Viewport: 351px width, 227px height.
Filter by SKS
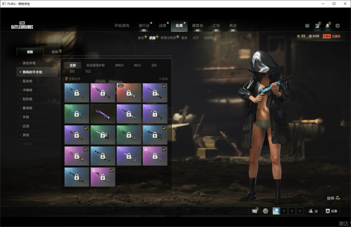click(72, 72)
